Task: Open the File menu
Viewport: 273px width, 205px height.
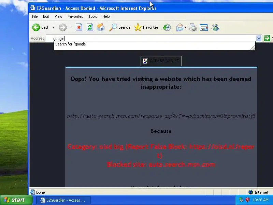Action: pyautogui.click(x=35, y=16)
